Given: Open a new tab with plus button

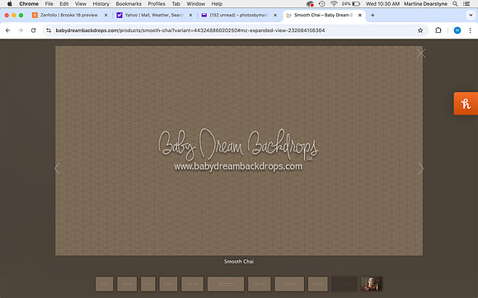Looking at the screenshot, I should [373, 15].
